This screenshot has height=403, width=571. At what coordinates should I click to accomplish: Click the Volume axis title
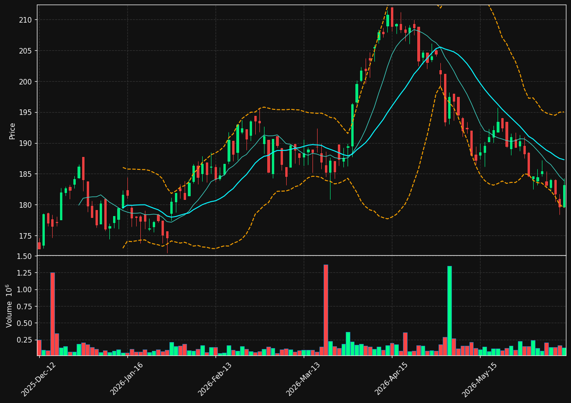tap(9, 306)
